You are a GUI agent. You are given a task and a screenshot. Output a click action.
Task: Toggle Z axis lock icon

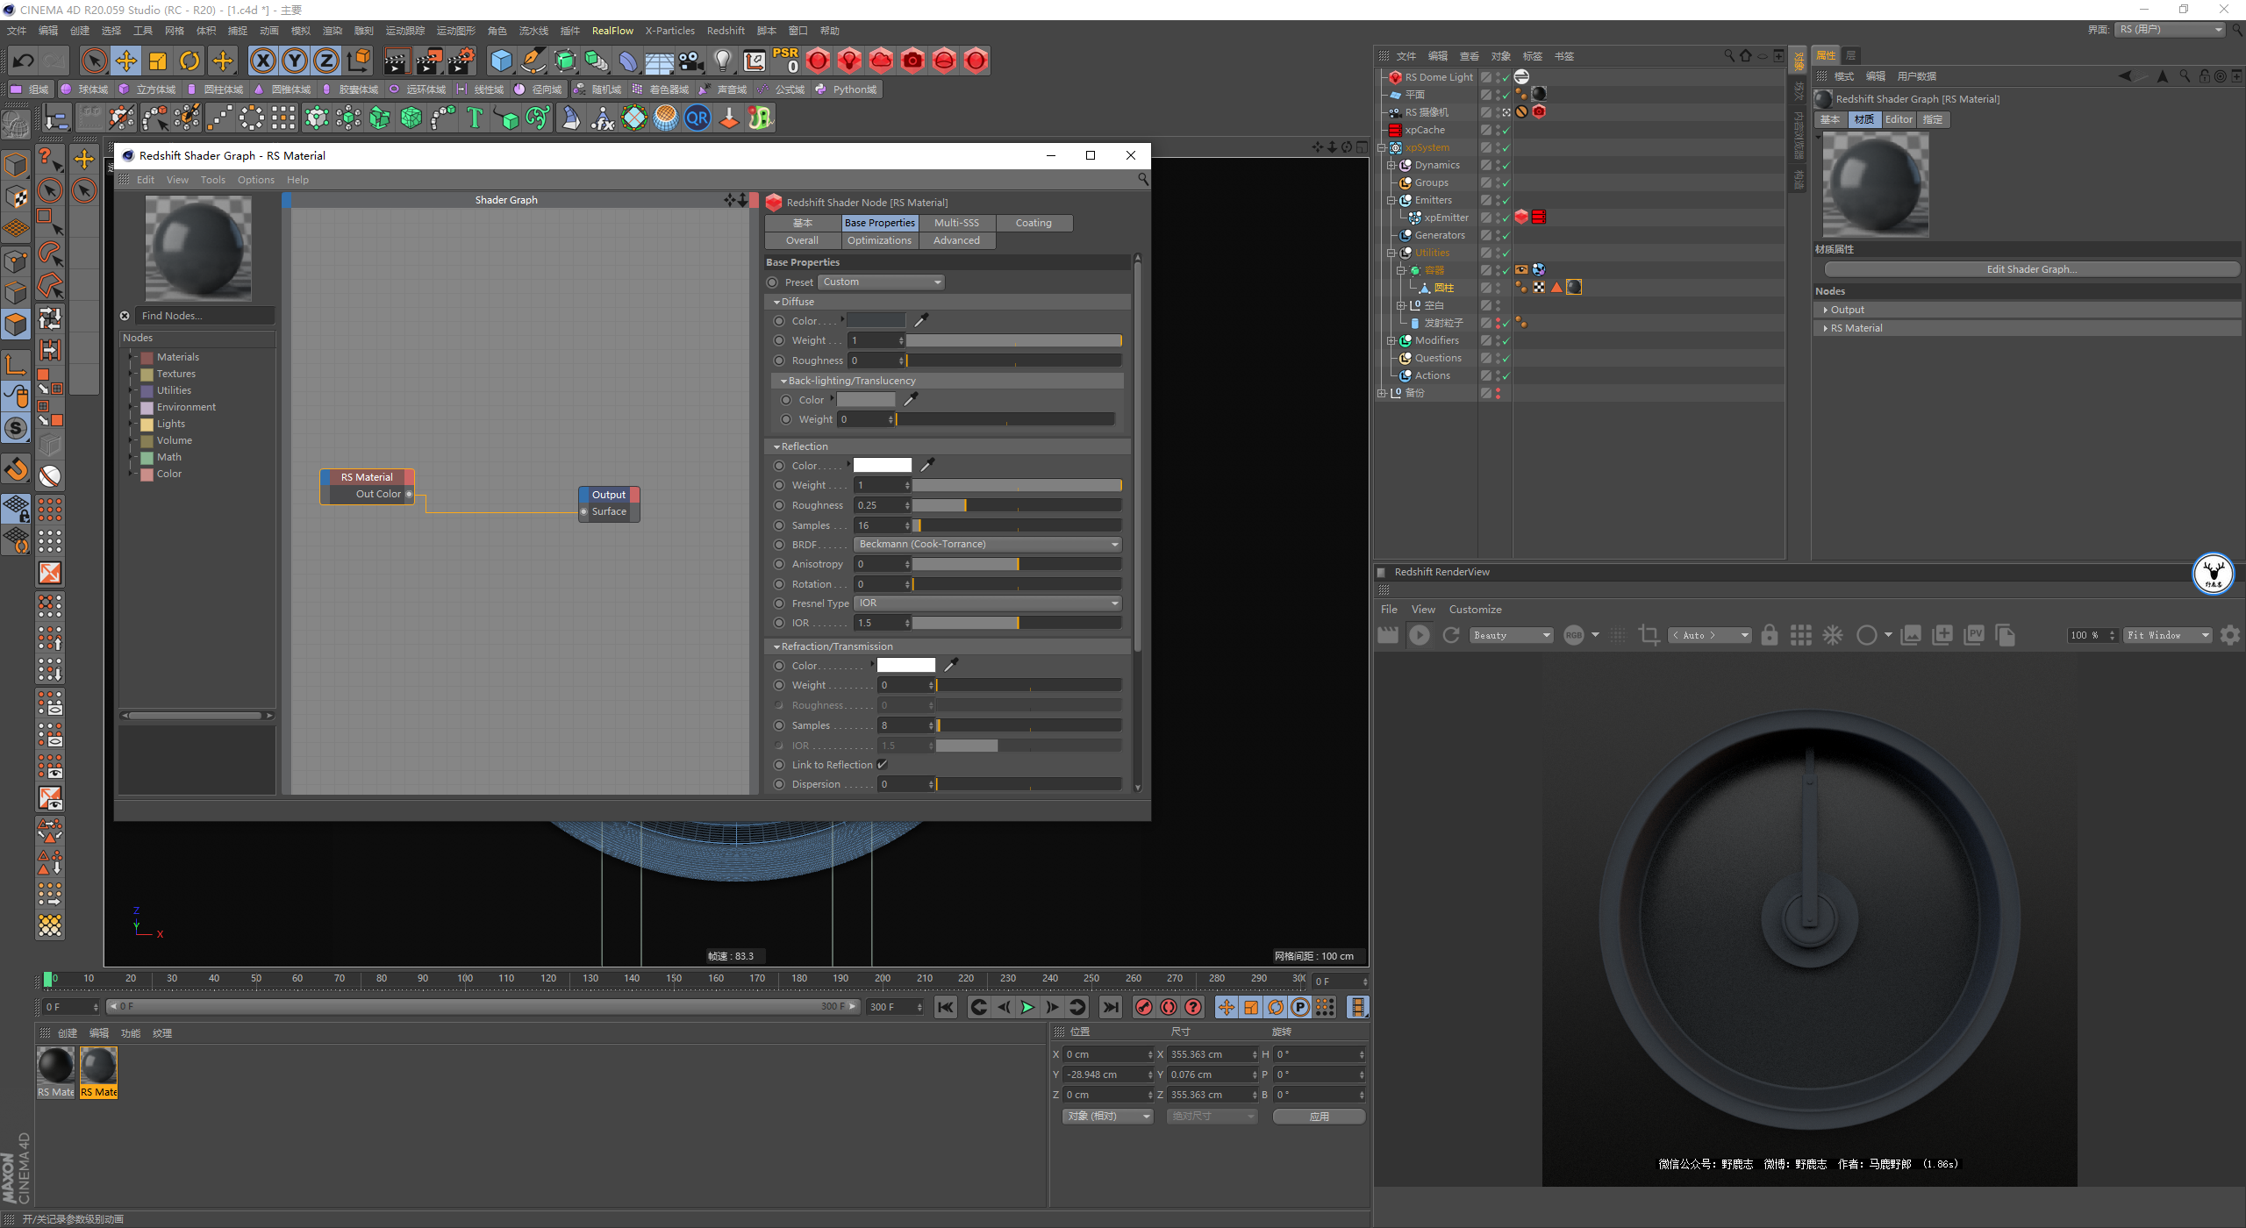[326, 61]
